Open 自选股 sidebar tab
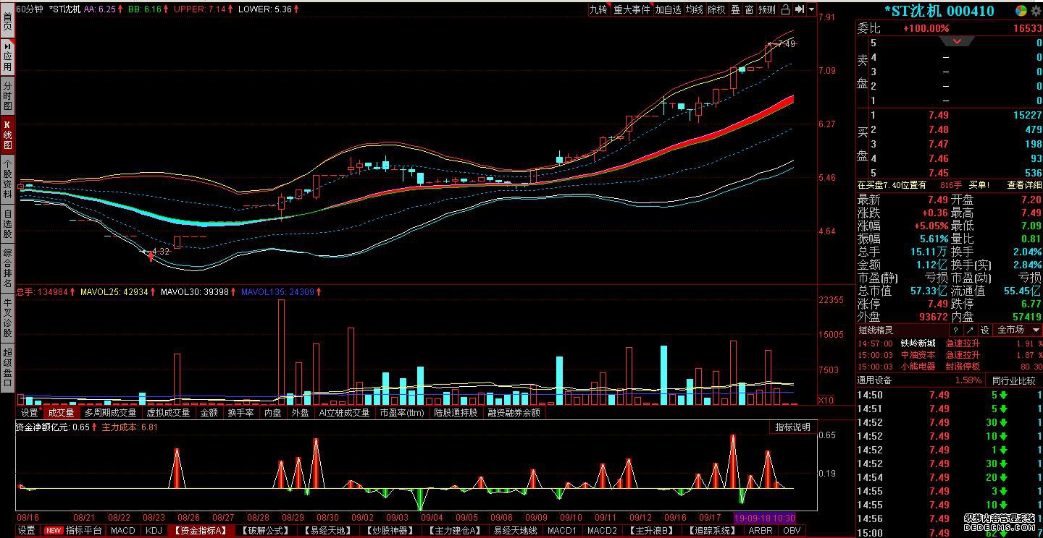The height and width of the screenshot is (538, 1043). pos(7,224)
